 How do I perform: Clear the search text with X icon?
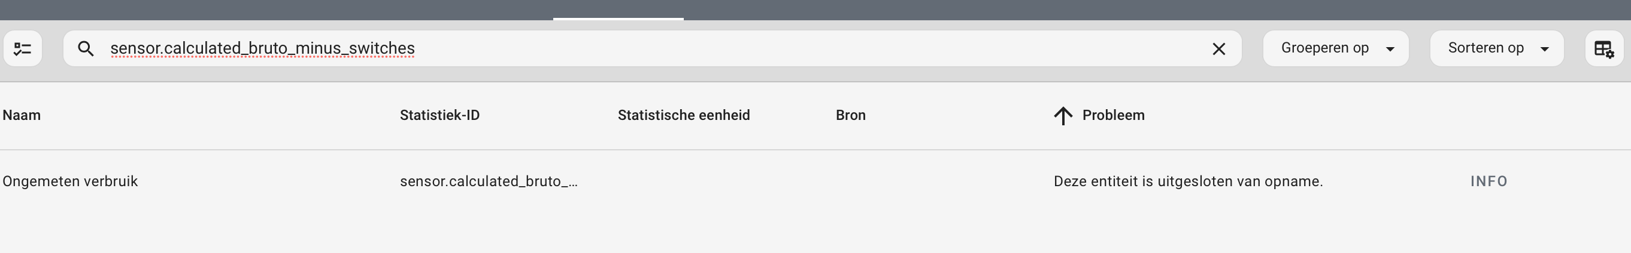coord(1219,48)
